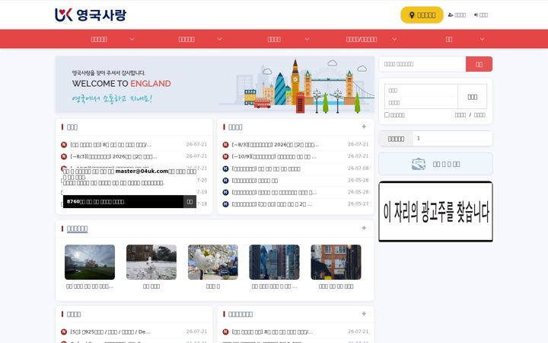Click the WELCOME TO ENGLAND banner
This screenshot has height=343, width=548.
215,85
